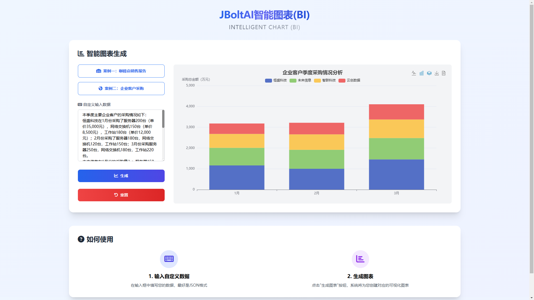Click the 智能图表生成 heading text

click(x=107, y=54)
